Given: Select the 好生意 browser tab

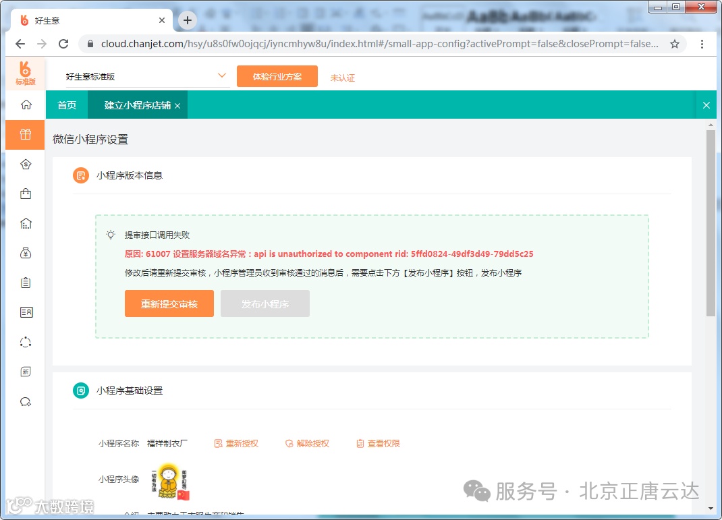Looking at the screenshot, I should click(92, 20).
